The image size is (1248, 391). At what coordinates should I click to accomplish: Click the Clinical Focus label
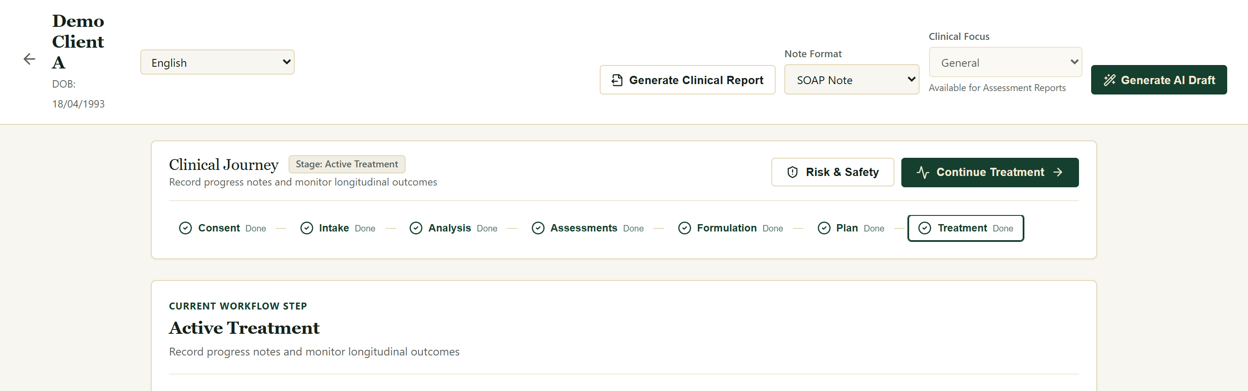point(959,36)
